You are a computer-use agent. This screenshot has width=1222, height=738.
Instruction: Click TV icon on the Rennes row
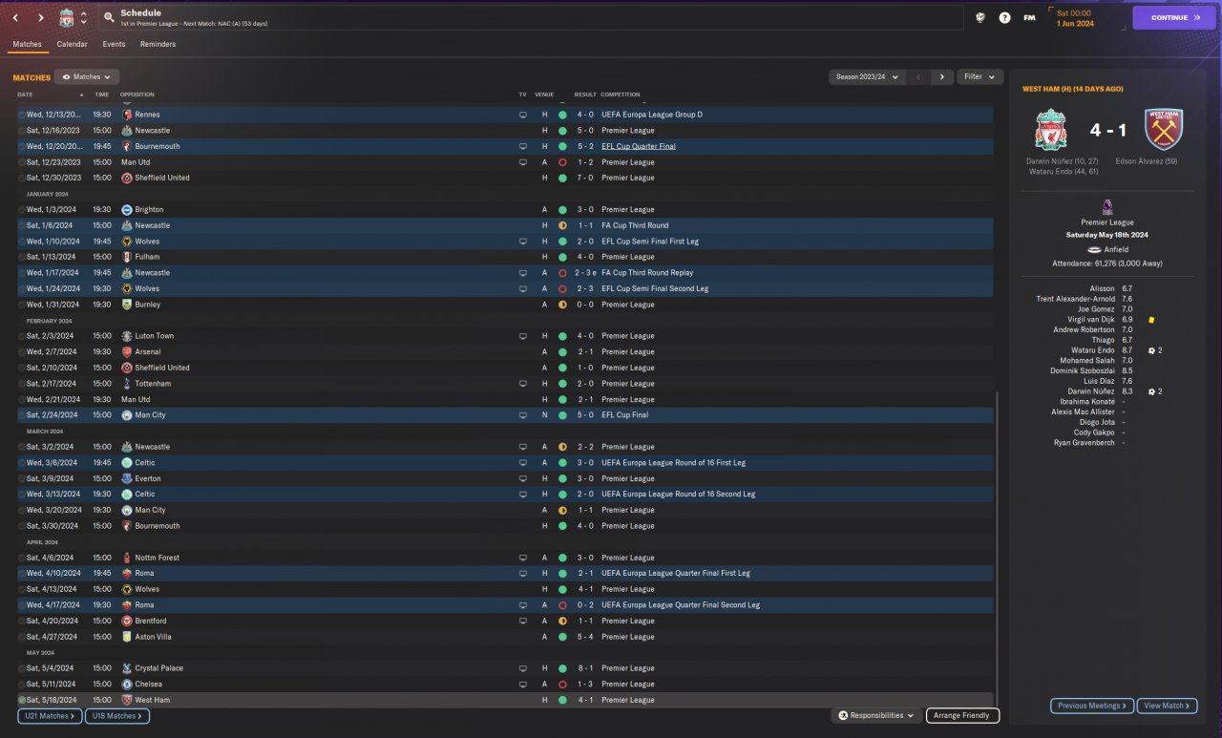click(522, 115)
